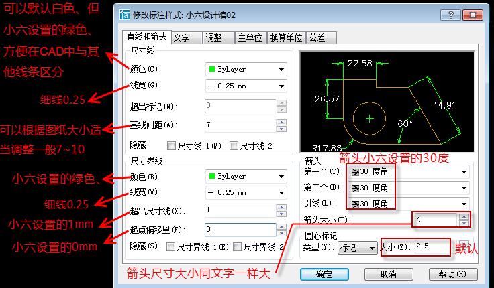Click green swatch in extension line color
Image resolution: width=494 pixels, height=288 pixels.
coord(212,176)
